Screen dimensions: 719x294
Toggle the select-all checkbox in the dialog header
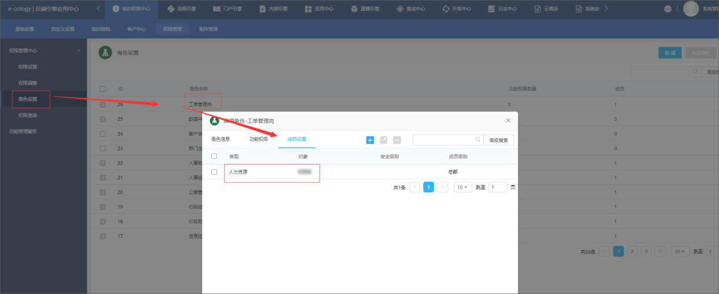tap(214, 156)
